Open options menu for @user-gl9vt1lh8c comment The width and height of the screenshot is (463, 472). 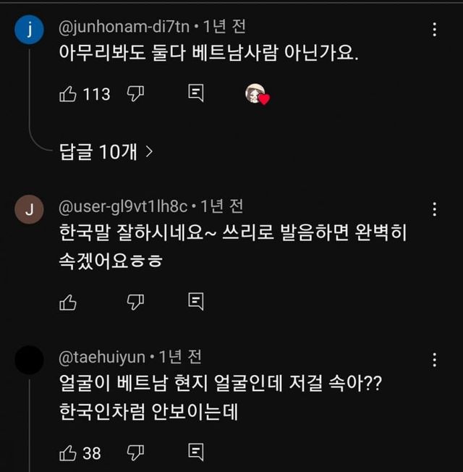tap(434, 209)
